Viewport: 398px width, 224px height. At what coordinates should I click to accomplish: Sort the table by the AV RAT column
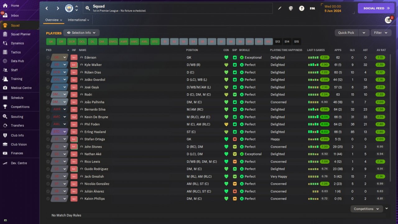(381, 50)
